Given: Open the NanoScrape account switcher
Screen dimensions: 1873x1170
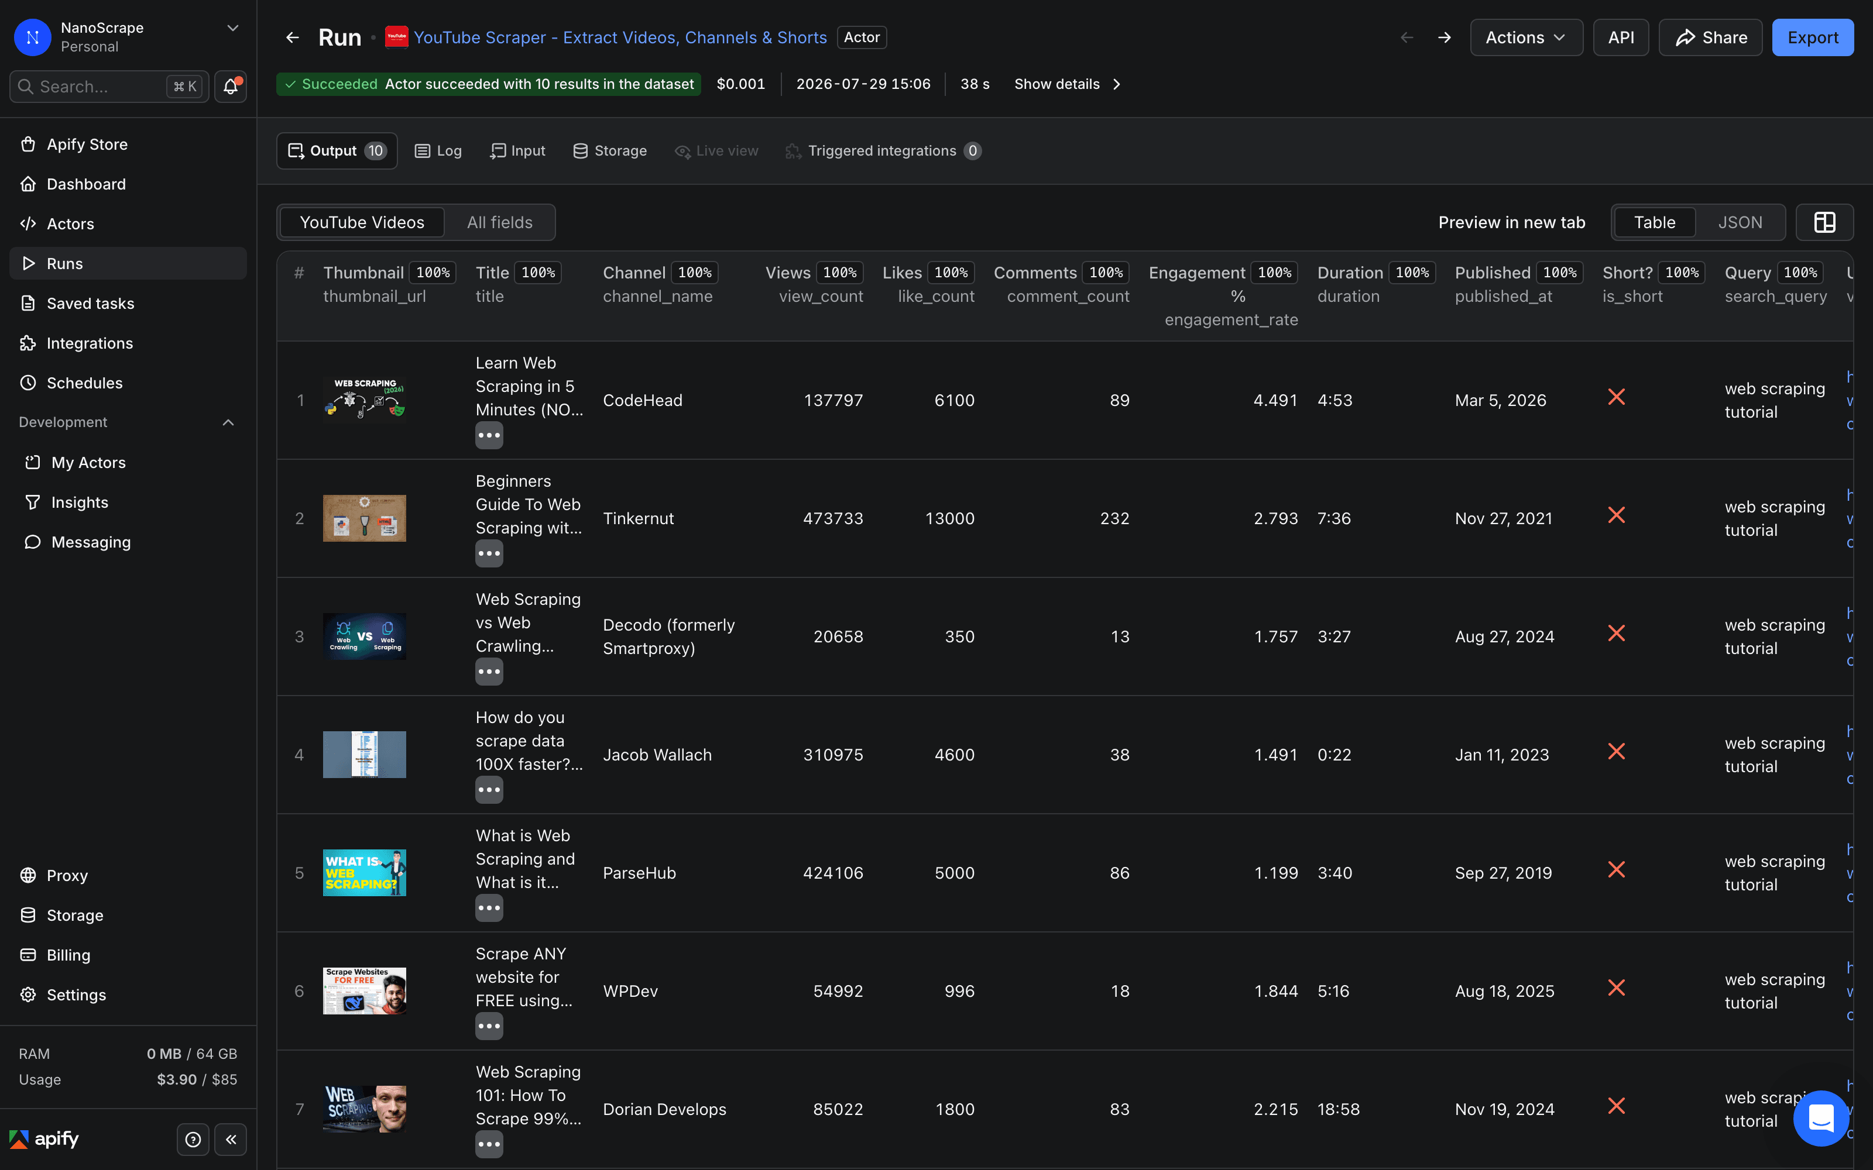Looking at the screenshot, I should click(x=128, y=37).
